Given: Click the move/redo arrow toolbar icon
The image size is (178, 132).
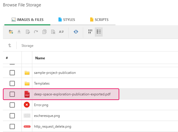Looking at the screenshot, I should tap(36, 32).
